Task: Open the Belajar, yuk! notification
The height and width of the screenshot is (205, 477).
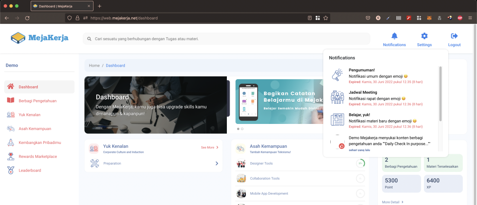Action: (x=384, y=120)
